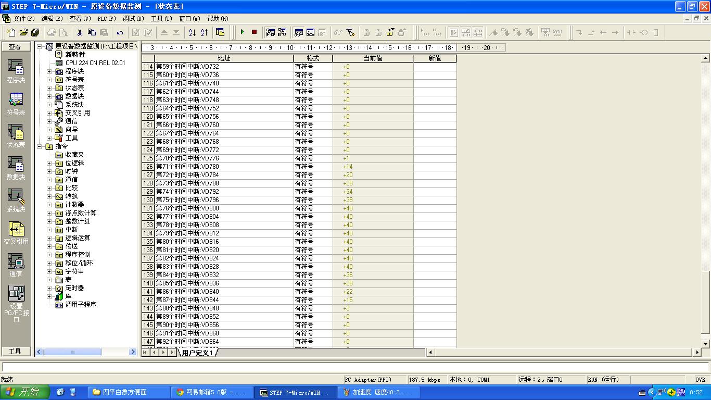Collapse the 指令 tree node
The width and height of the screenshot is (711, 400).
click(x=40, y=146)
